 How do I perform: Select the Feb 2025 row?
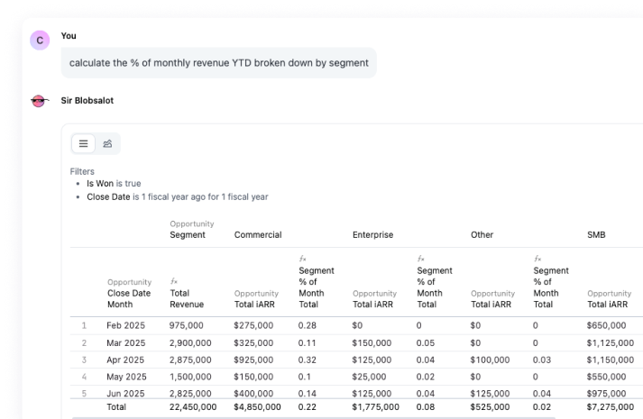[126, 325]
